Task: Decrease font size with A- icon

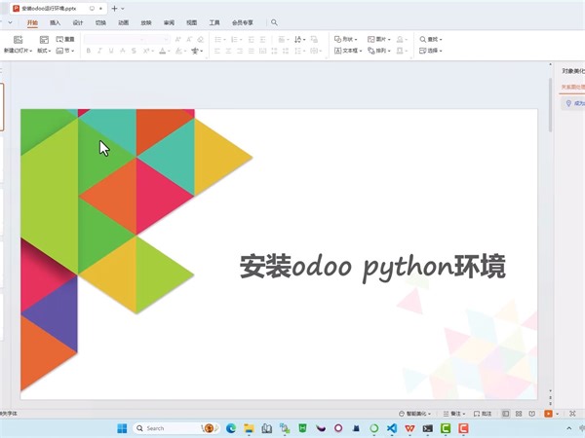Action: coord(189,39)
